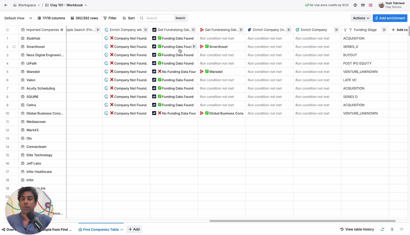This screenshot has height=235, width=410.
Task: Select the BUYOUT funding stage cell
Action: 365,55
